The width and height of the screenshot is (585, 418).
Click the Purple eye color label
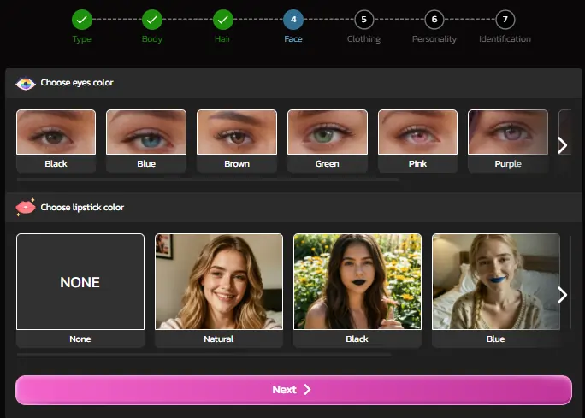[x=508, y=163]
